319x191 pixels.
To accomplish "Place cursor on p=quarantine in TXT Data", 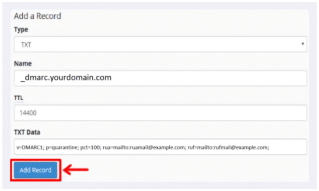I will tap(62, 147).
